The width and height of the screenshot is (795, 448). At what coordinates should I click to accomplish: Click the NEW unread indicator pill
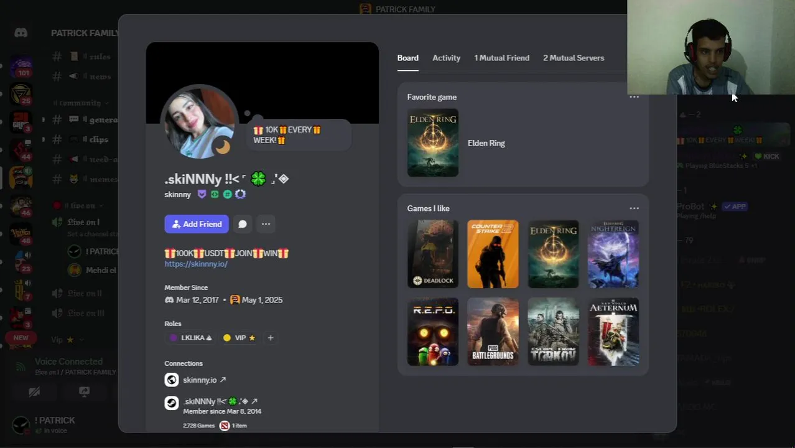coord(21,338)
